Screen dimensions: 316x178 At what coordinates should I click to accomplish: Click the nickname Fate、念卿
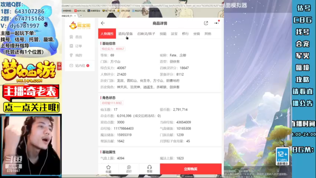coord(178,55)
